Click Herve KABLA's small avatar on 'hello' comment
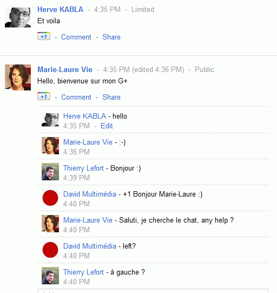This screenshot has height=293, width=277. click(50, 120)
